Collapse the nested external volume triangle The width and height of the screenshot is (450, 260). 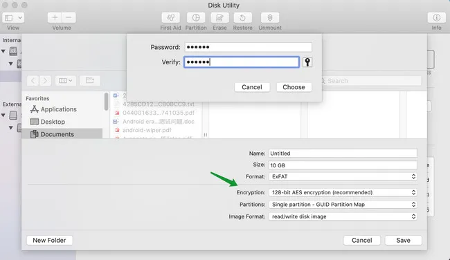10,127
